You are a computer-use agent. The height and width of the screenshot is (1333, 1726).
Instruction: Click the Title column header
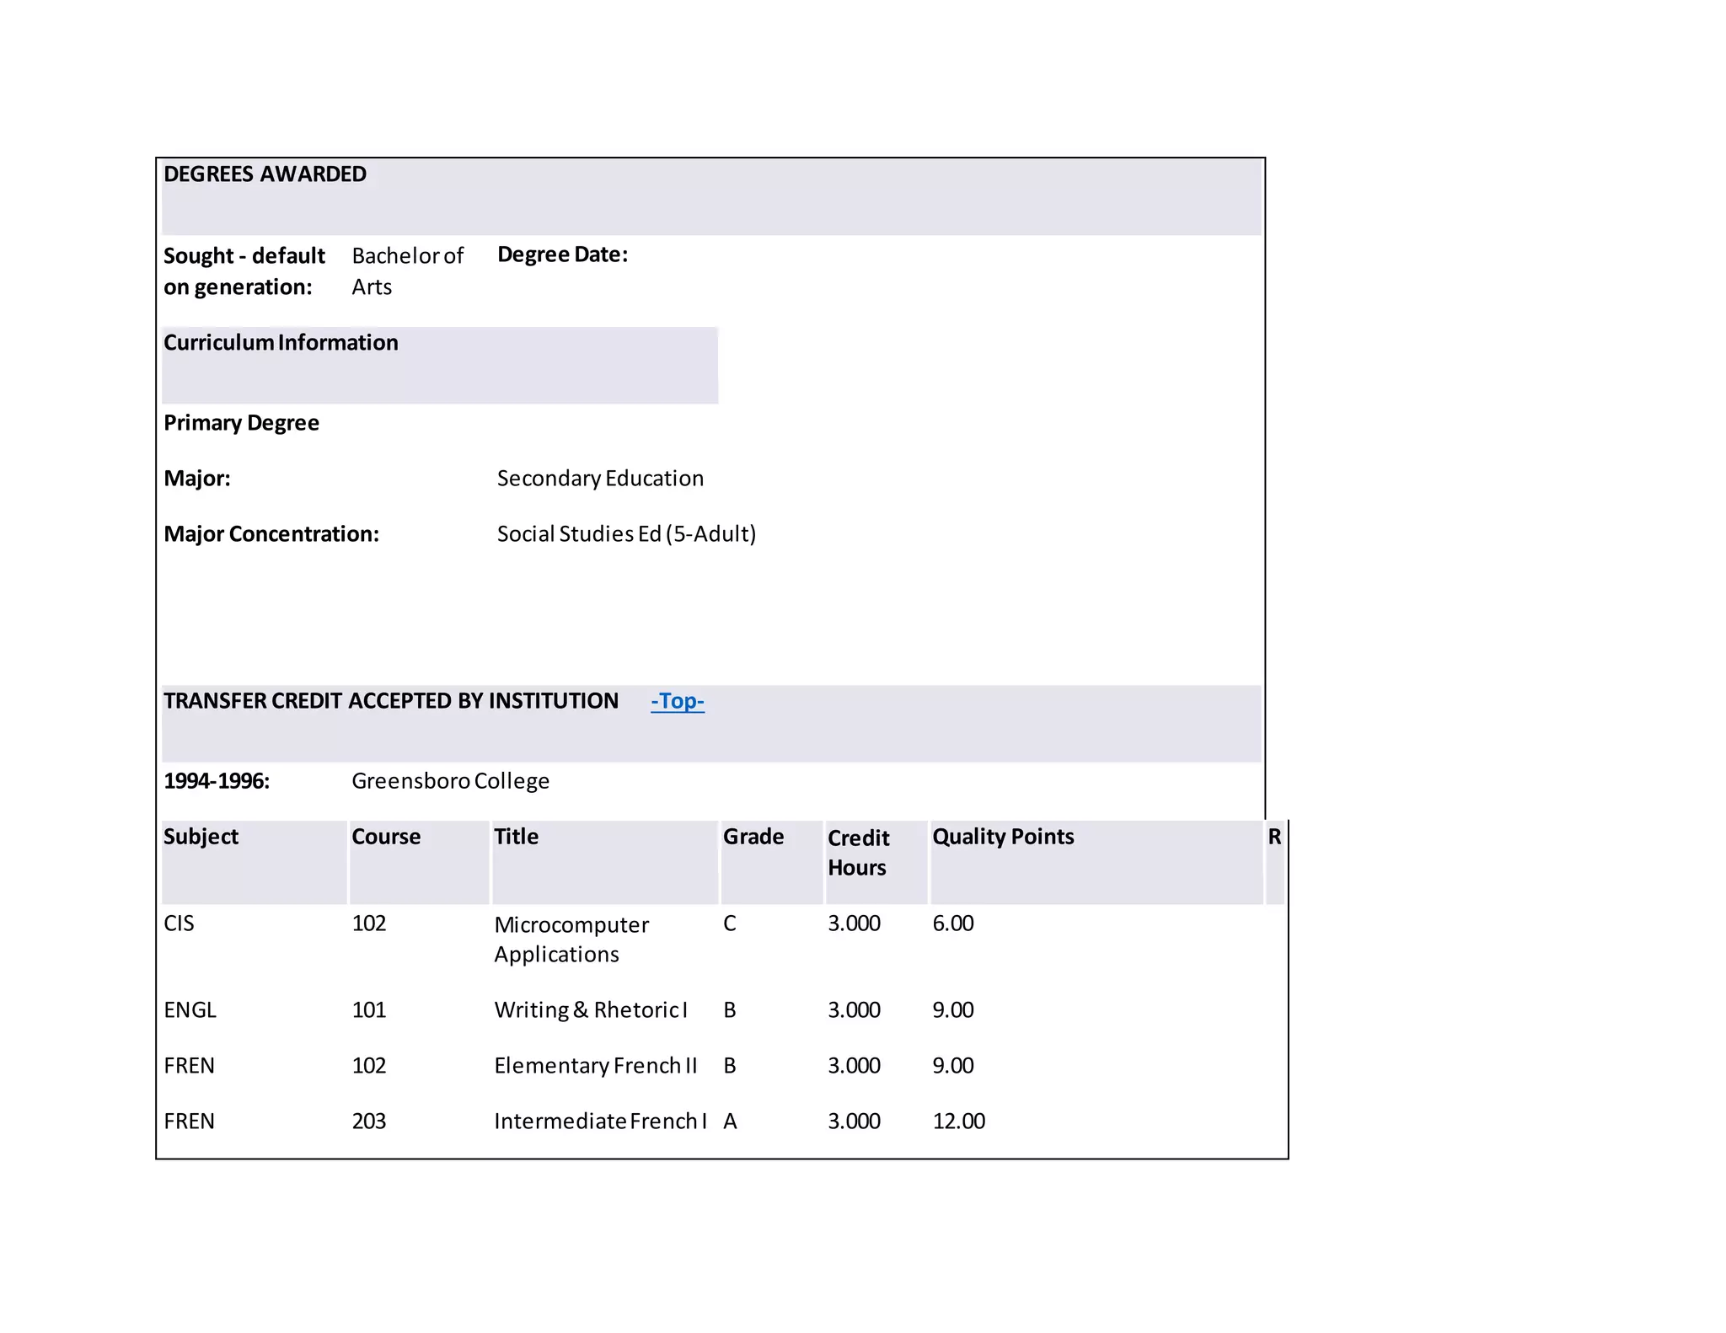tap(516, 837)
